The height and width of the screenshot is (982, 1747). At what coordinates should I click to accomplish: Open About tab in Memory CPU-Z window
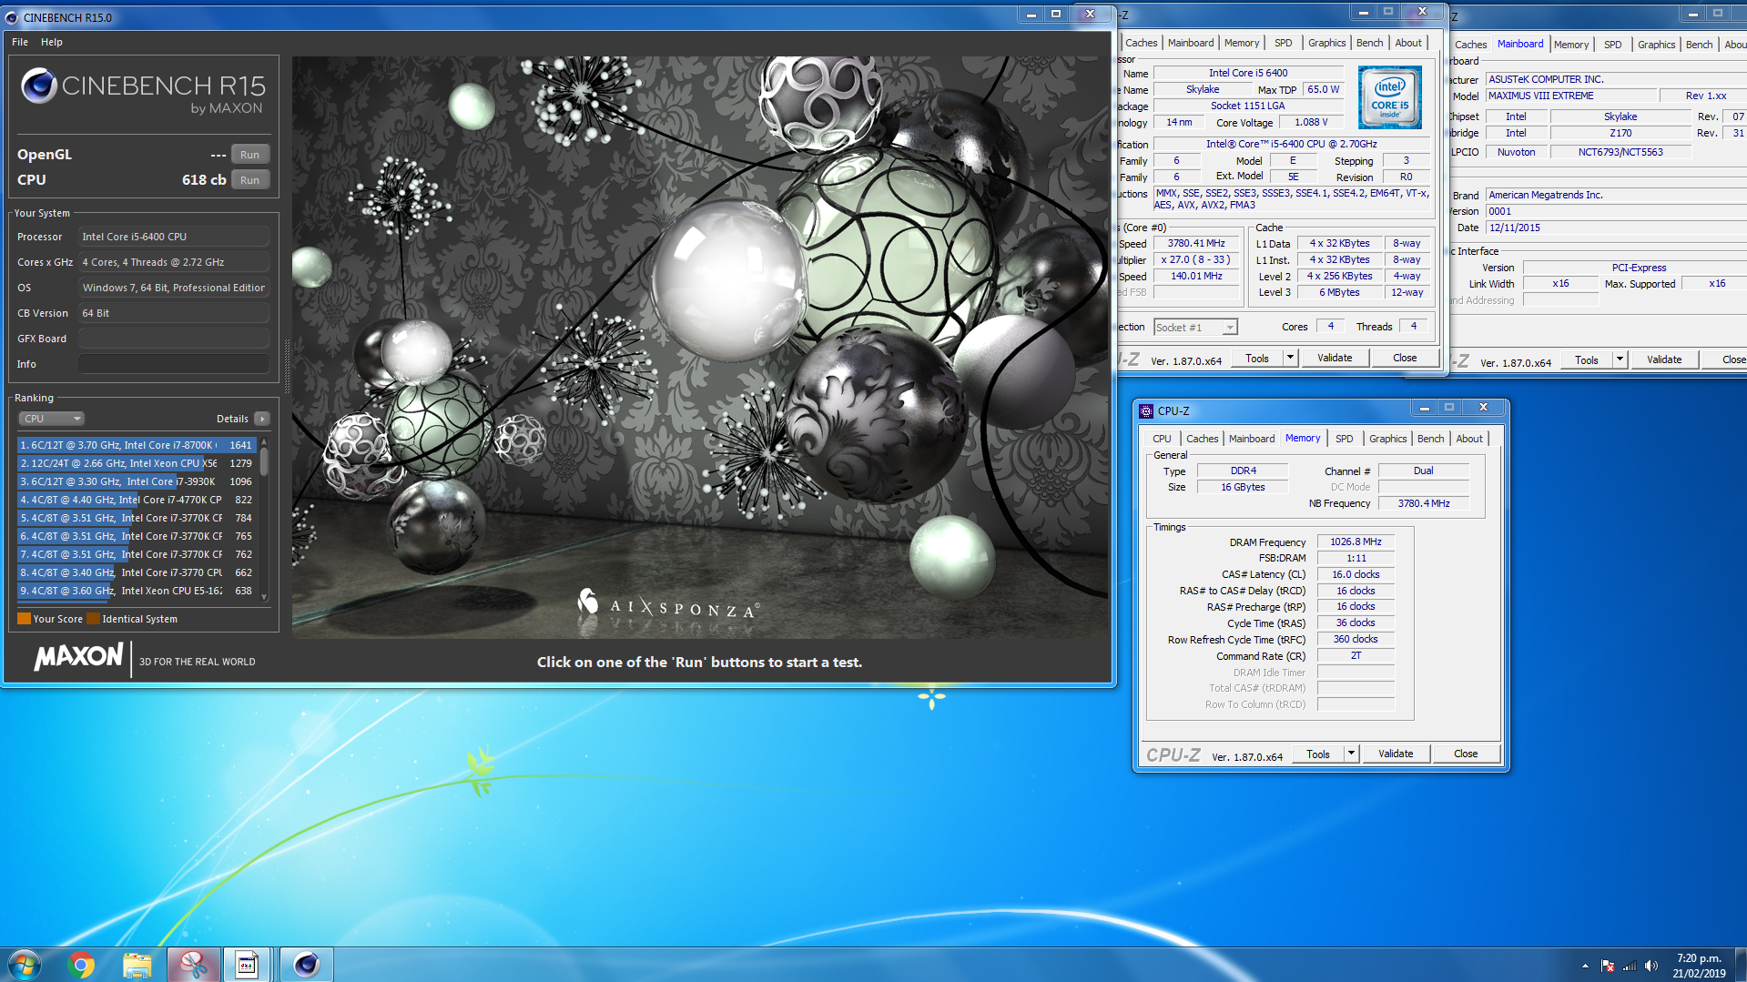tap(1468, 439)
